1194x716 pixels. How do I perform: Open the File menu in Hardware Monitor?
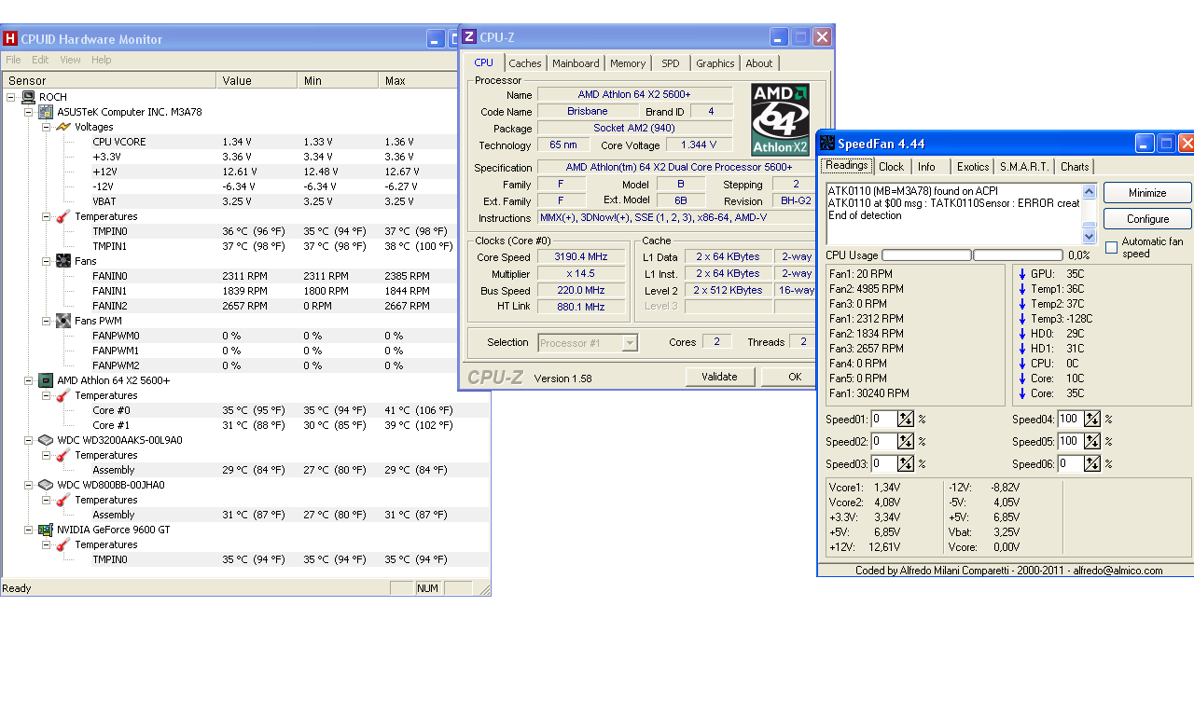point(14,60)
